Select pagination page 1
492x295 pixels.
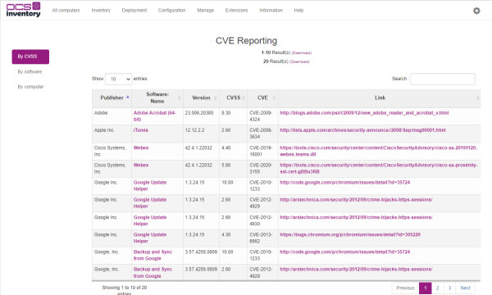(x=425, y=288)
